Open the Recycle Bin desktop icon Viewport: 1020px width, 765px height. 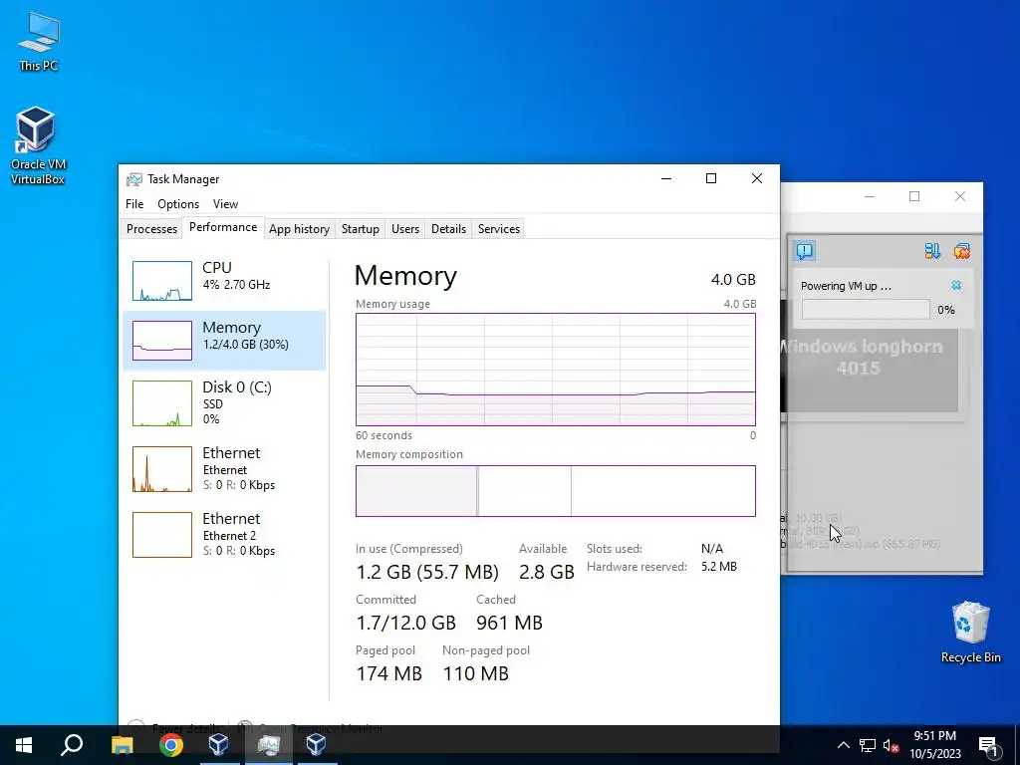tap(970, 633)
